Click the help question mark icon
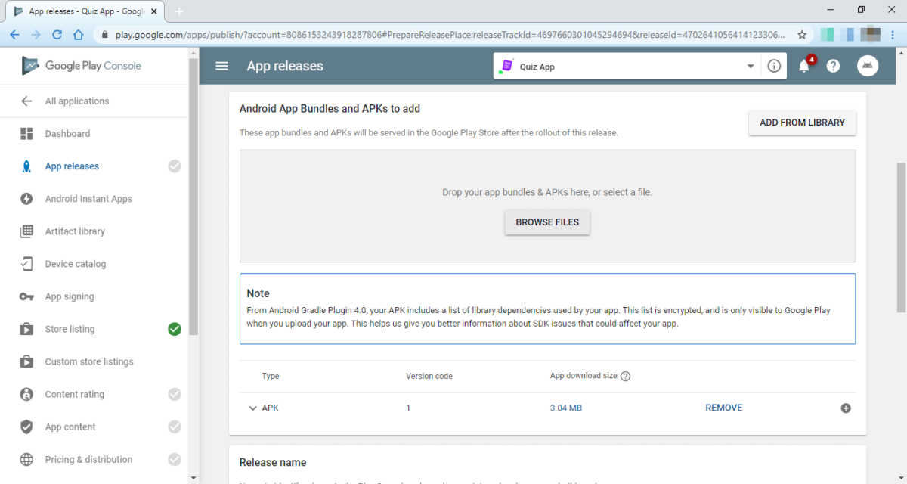Viewport: 907px width, 484px height. point(833,67)
